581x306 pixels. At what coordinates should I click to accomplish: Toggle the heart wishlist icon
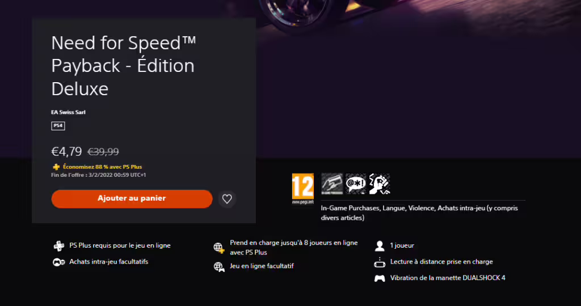click(x=227, y=199)
